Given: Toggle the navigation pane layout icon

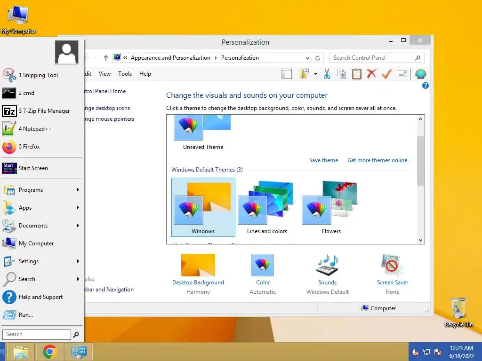Looking at the screenshot, I should [x=287, y=74].
